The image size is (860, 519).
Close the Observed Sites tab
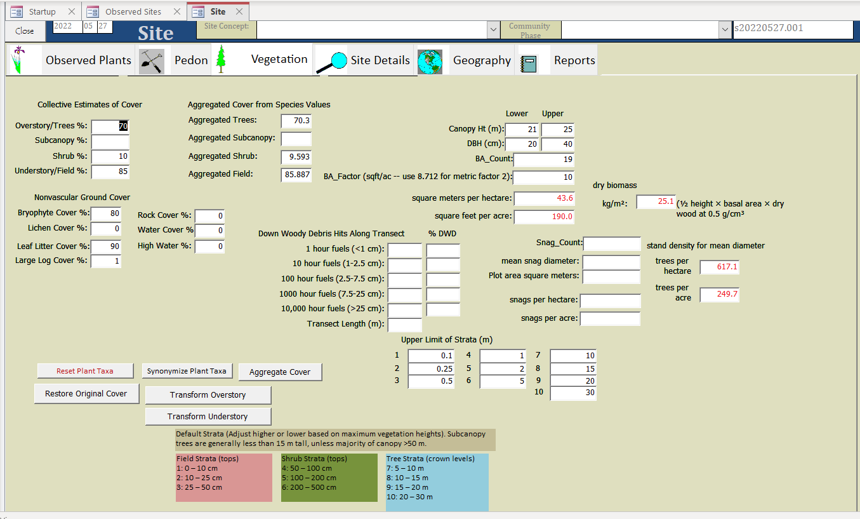177,11
